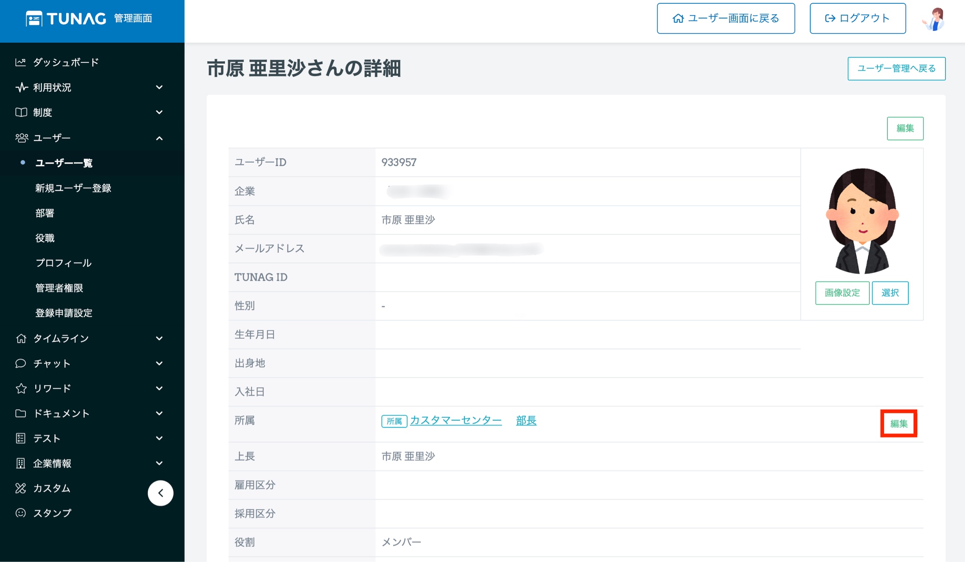Viewport: 965px width, 562px height.
Task: Click 編集 in the 所属 row
Action: click(898, 424)
